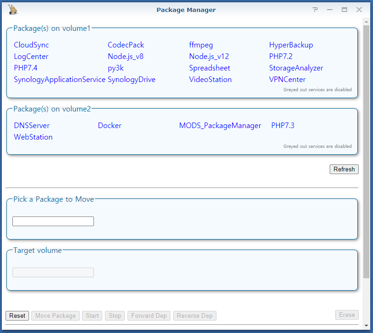Click the Erase button
Screen dimensions: 373x333
click(x=347, y=315)
